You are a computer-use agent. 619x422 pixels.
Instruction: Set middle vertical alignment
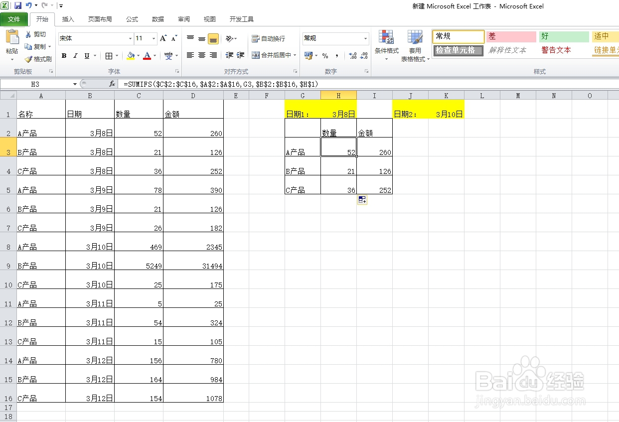click(202, 38)
